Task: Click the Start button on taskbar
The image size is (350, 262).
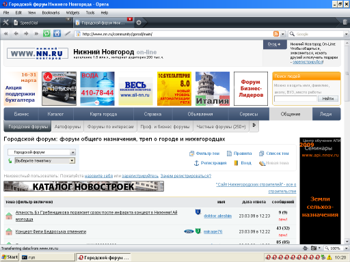Action: coord(10,257)
